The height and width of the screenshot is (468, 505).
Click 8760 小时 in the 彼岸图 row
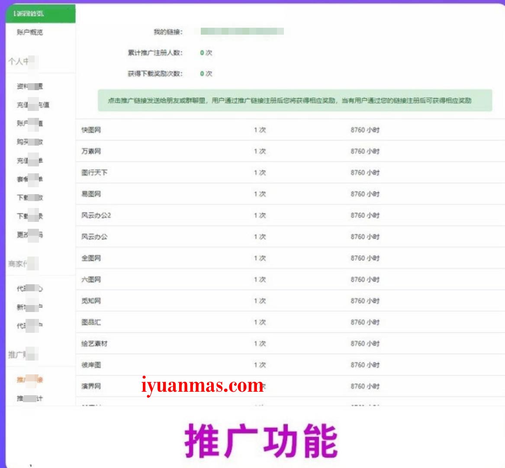(x=365, y=365)
